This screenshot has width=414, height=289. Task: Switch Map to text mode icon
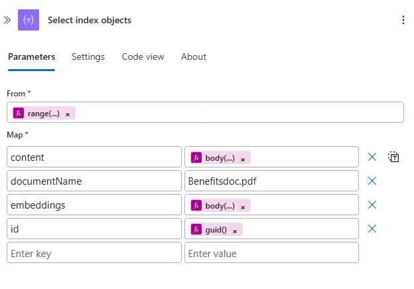(393, 157)
